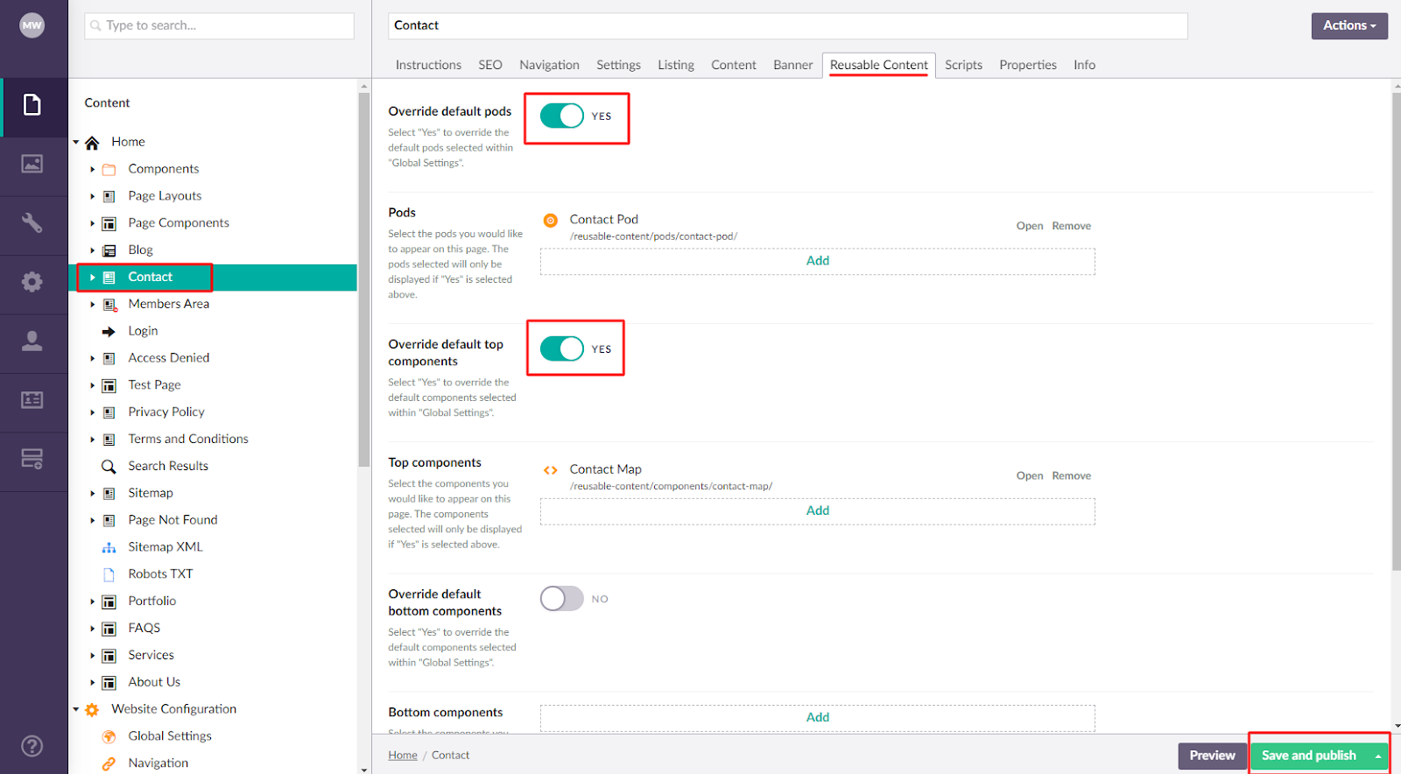Open the Users person icon in sidebar
The width and height of the screenshot is (1401, 774).
[32, 341]
